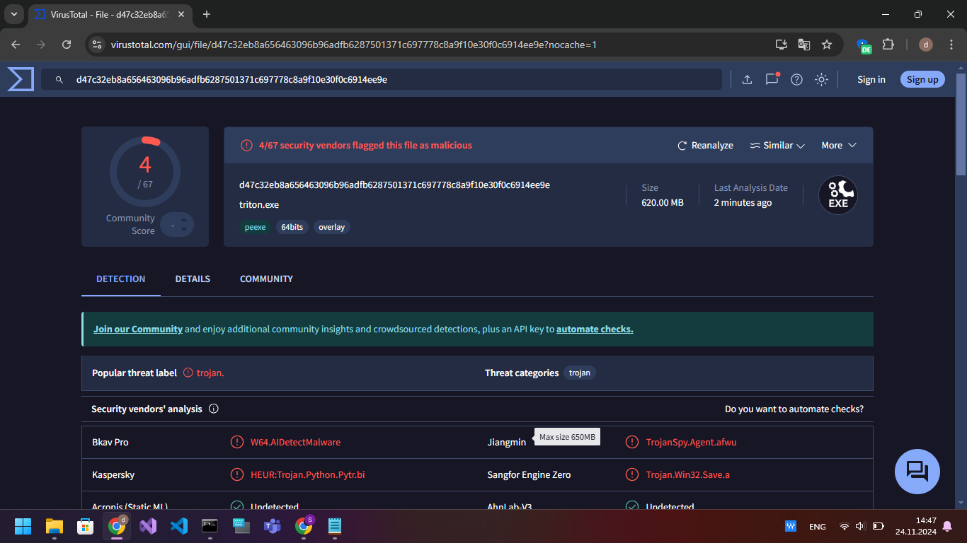Click the Sign up button
967x543 pixels.
[922, 79]
